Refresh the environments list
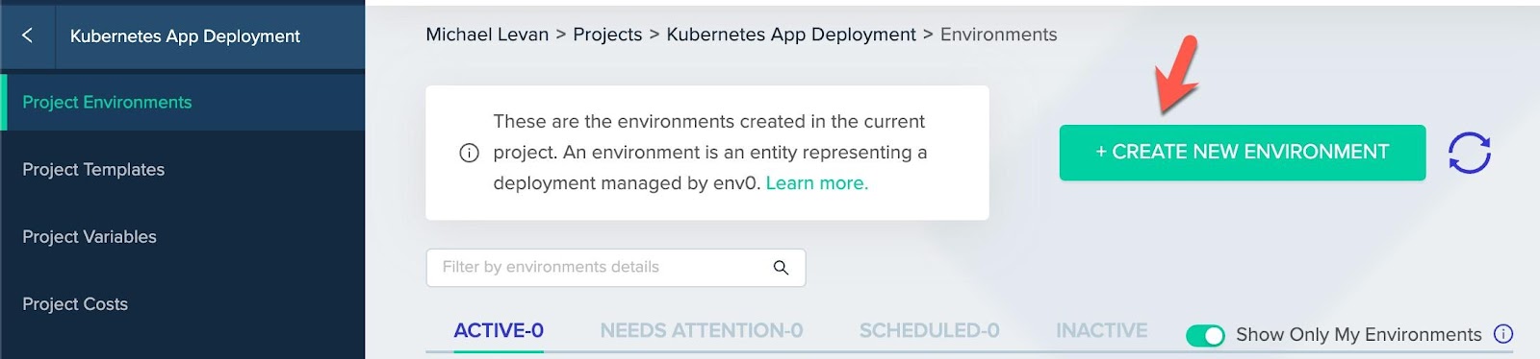 [1469, 154]
